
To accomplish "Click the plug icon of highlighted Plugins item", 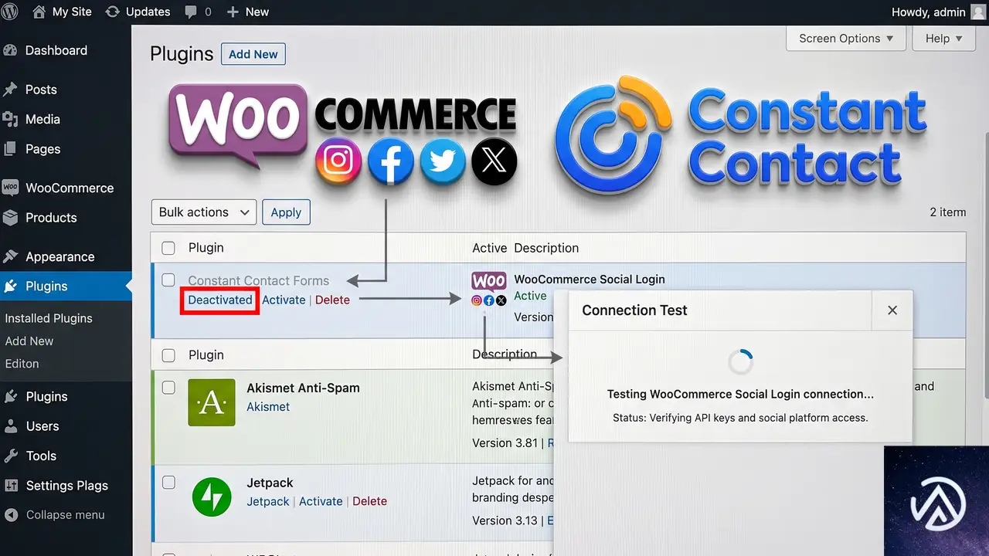I will click(x=10, y=286).
